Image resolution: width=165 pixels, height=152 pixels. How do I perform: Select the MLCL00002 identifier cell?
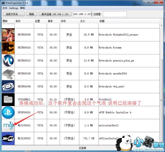coord(24,138)
